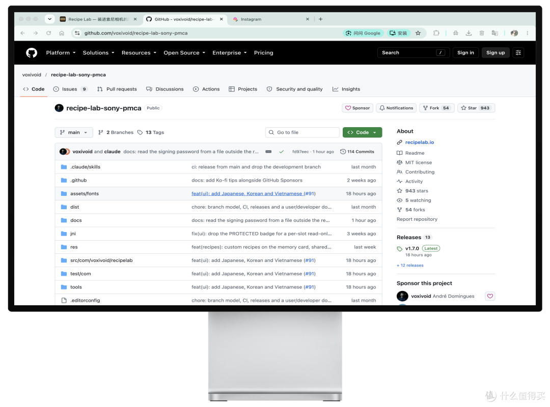Star the repository

click(x=476, y=108)
